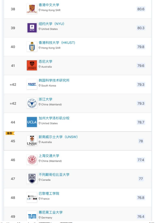
Task: Click the UCLA blue logo
Action: tap(32, 122)
